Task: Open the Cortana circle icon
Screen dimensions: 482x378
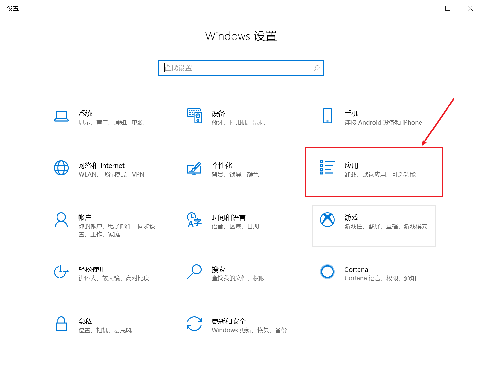Action: pyautogui.click(x=327, y=272)
